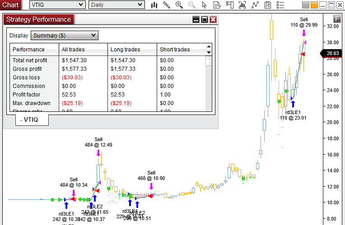Click the Sell 468 @ 10.90 label
Viewport: 345px width, 225px height.
151,175
